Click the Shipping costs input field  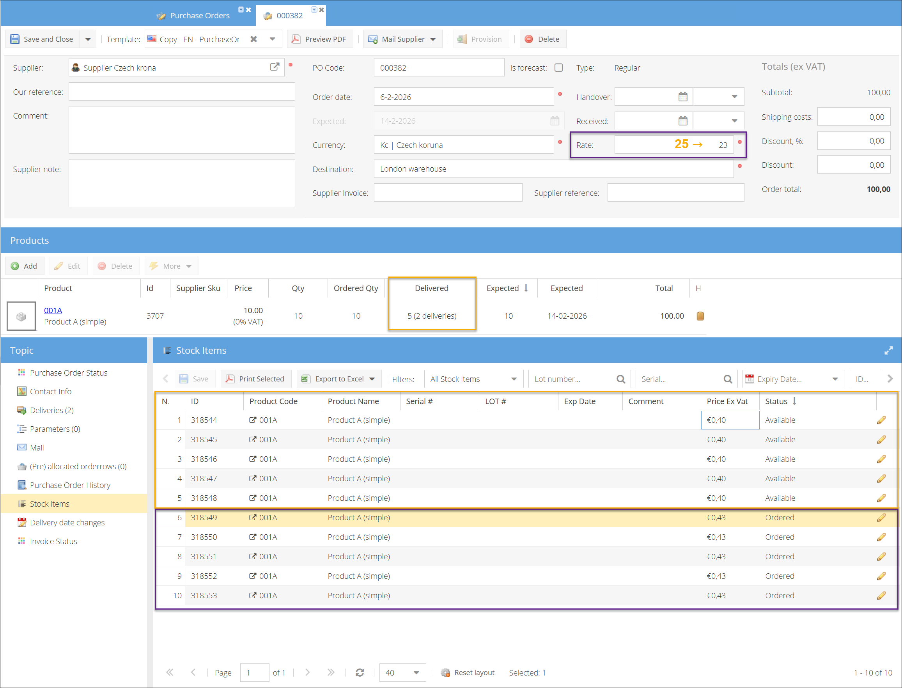(853, 117)
